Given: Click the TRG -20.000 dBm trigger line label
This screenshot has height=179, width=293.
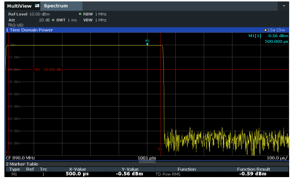Looking at the screenshot, I should [49, 69].
